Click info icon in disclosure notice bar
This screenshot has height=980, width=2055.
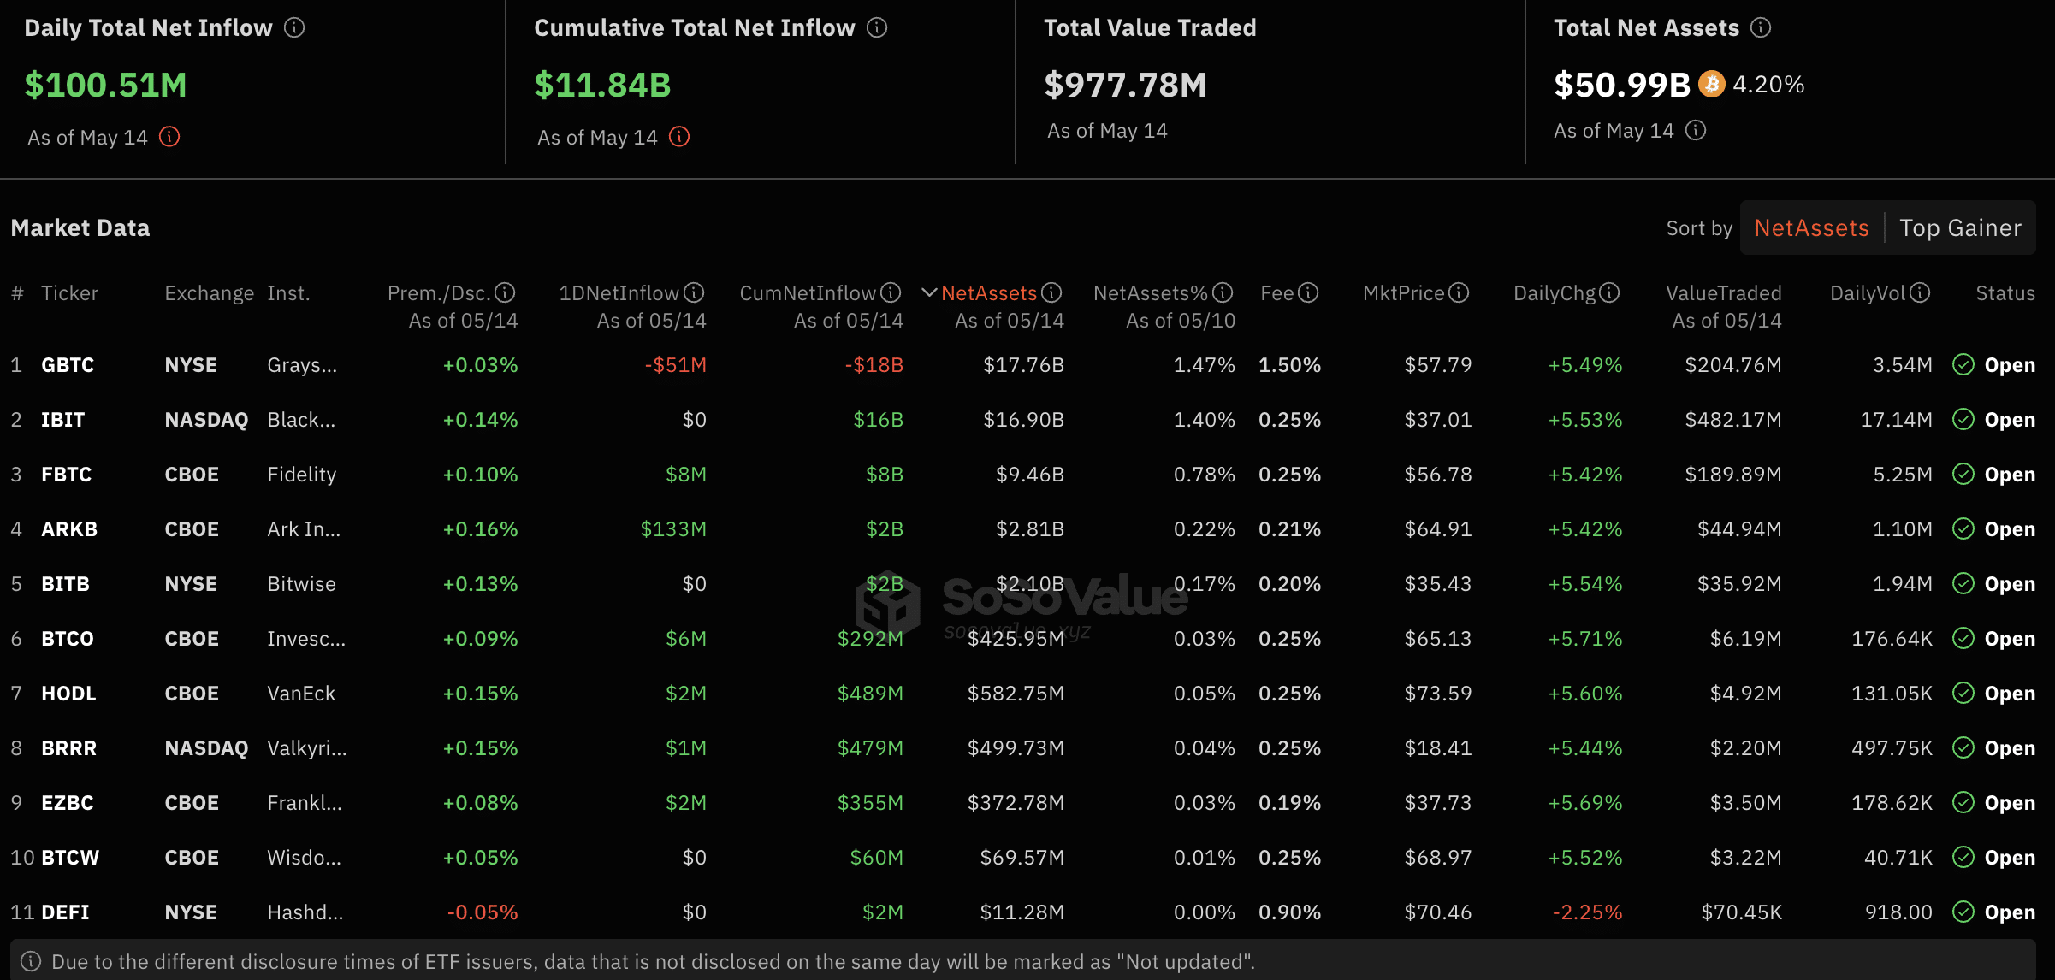click(x=31, y=962)
